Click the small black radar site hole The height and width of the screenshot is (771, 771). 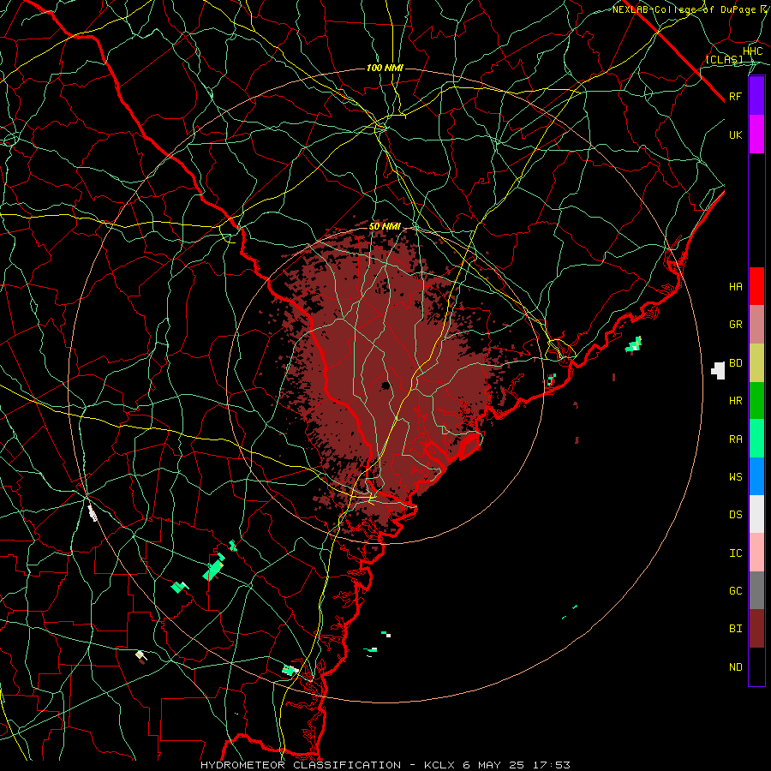click(385, 385)
